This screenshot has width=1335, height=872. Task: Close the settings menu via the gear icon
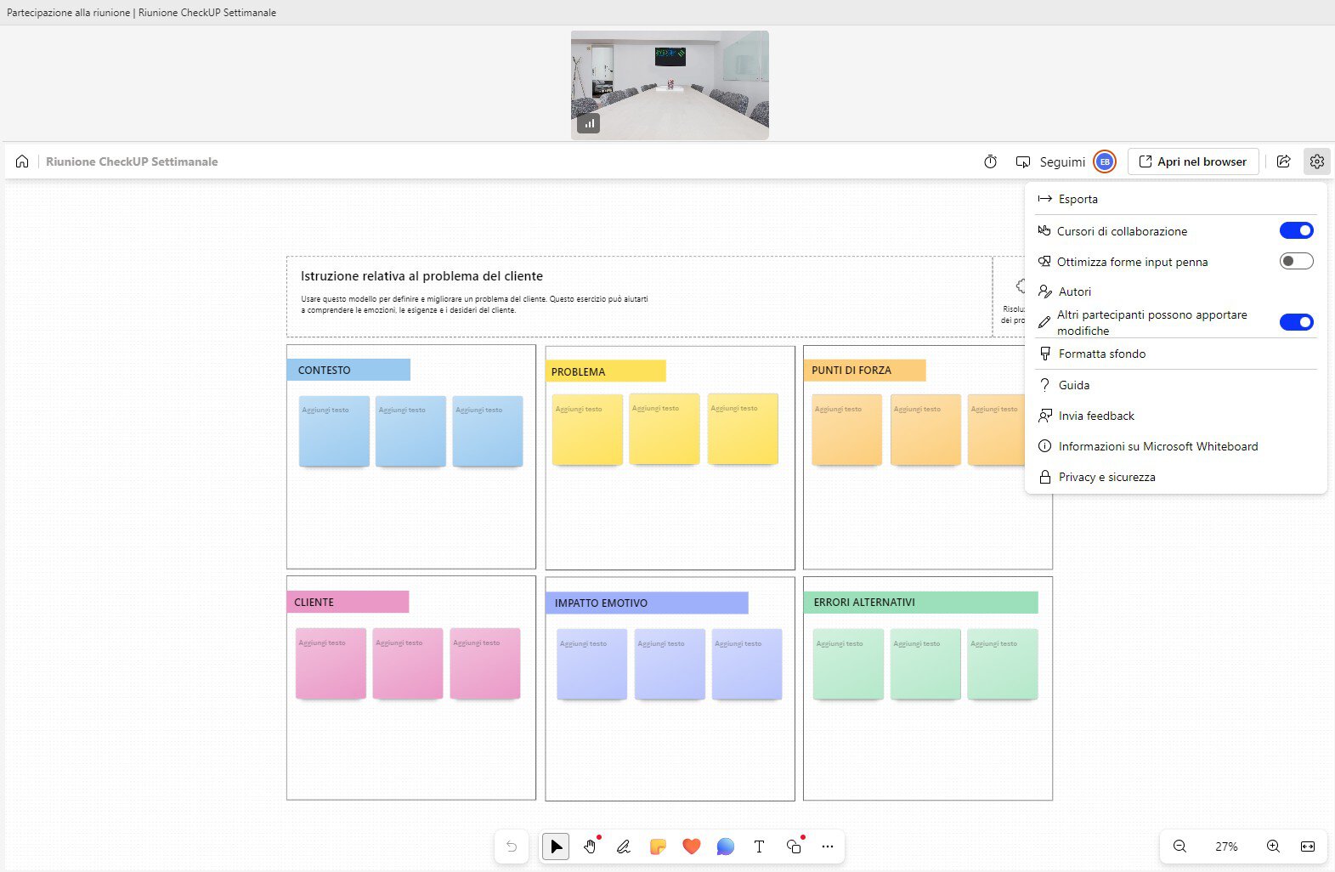pyautogui.click(x=1317, y=161)
